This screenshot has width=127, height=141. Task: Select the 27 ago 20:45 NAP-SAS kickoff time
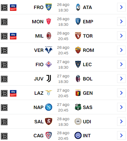click(x=63, y=107)
